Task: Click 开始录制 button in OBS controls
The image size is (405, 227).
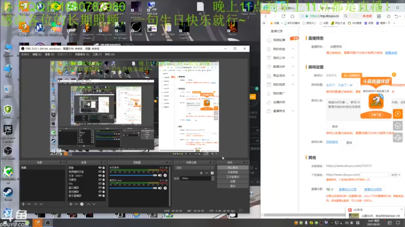Action: 233,172
